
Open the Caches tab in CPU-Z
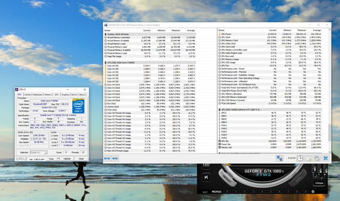[28, 94]
